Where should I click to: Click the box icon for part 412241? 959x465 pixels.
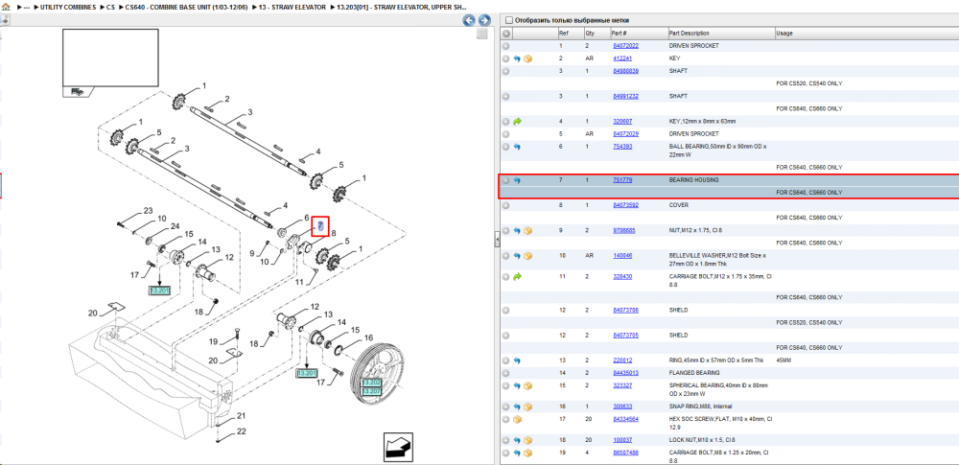coord(527,58)
